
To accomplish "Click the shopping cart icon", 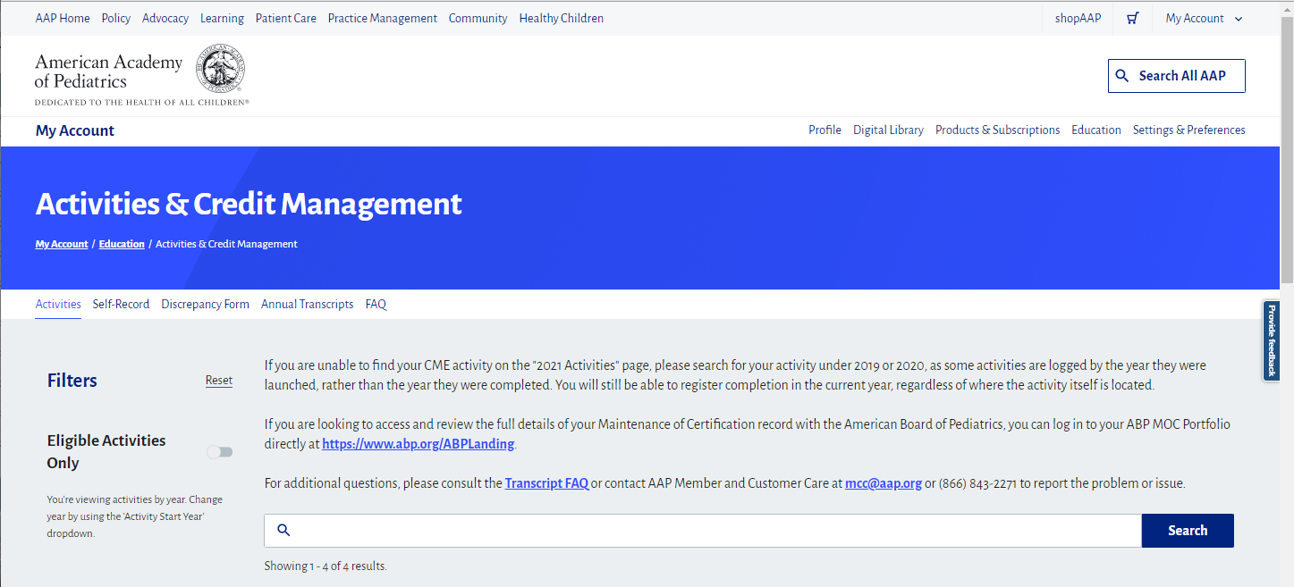I will tap(1132, 18).
